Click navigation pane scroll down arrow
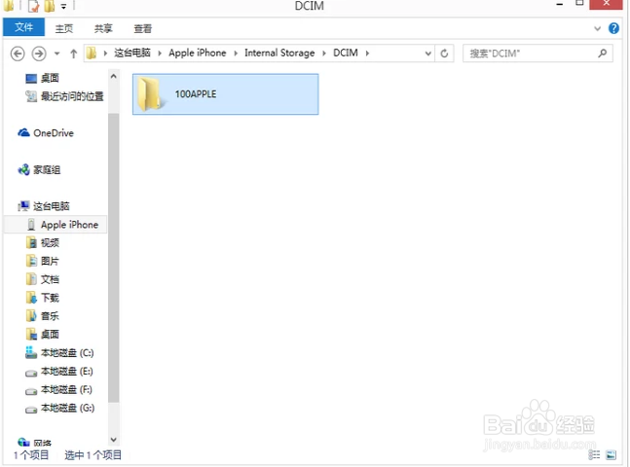The width and height of the screenshot is (630, 467). pos(114,440)
